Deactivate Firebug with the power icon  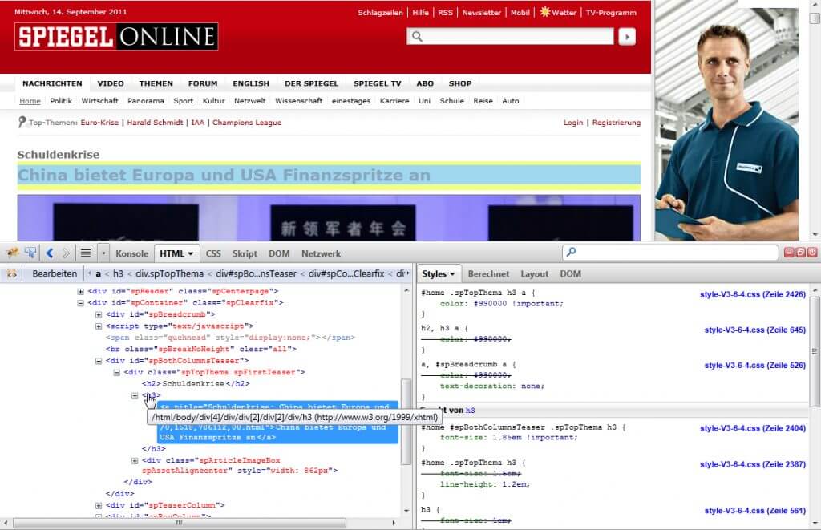[x=813, y=253]
